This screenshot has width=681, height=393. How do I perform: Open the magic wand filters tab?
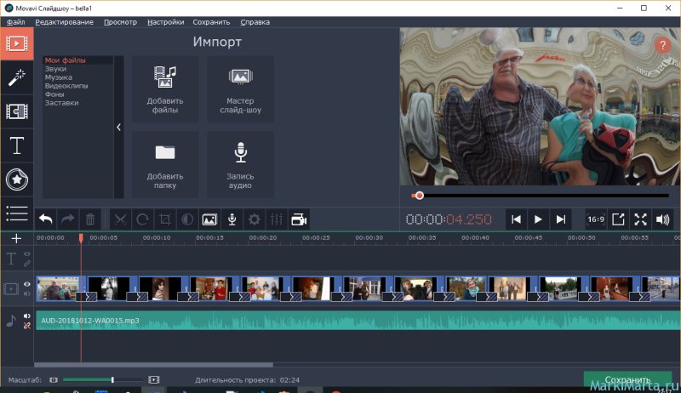16,77
